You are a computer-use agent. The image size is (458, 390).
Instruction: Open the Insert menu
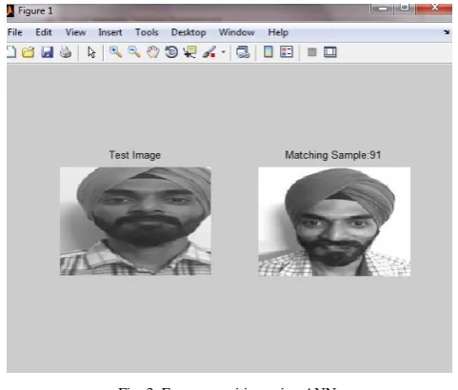(110, 32)
